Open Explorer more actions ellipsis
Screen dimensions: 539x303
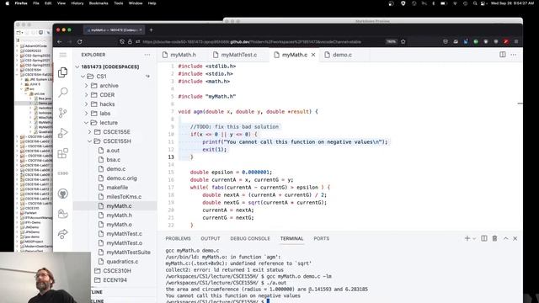point(147,55)
